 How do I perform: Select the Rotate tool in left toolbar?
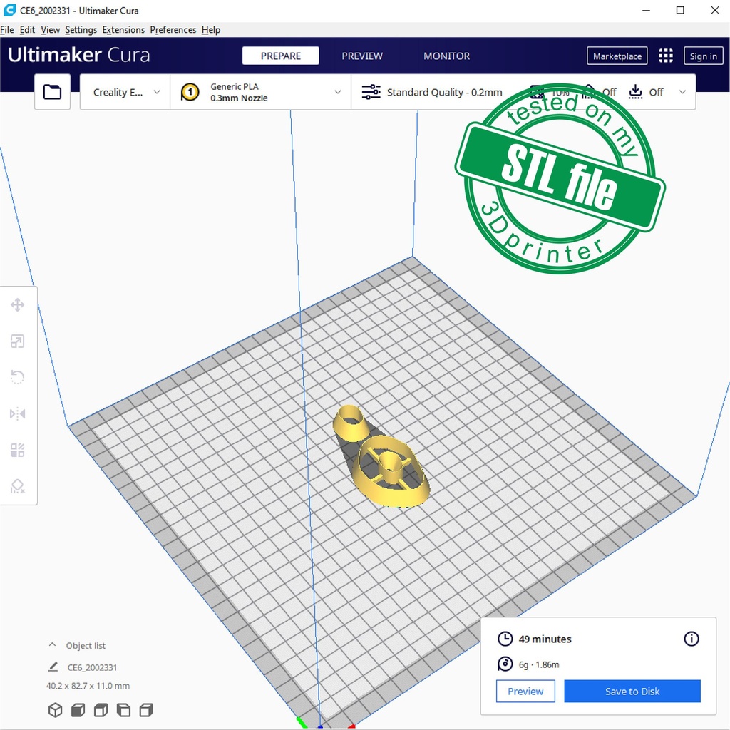[18, 377]
